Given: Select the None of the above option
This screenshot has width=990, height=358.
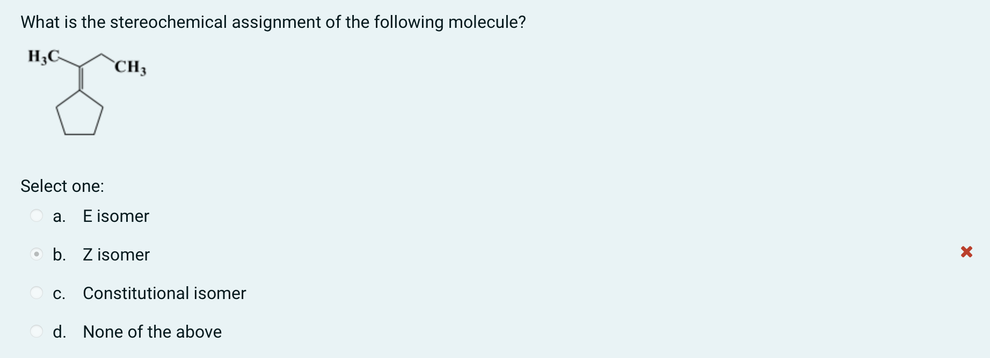Looking at the screenshot, I should (36, 331).
